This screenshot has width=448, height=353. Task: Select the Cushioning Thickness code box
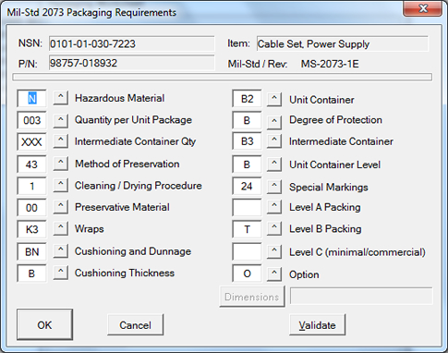(31, 274)
